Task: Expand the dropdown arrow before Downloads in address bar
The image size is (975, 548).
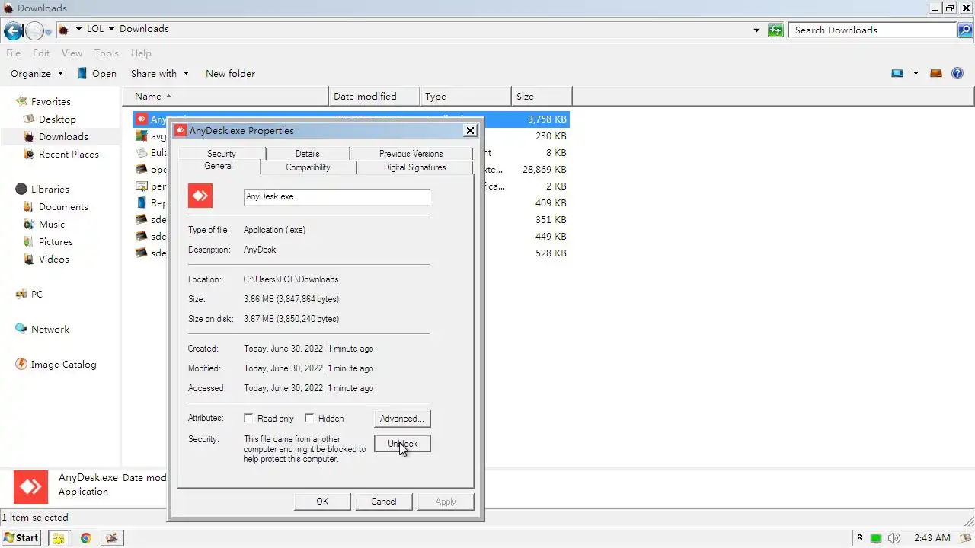Action: (x=111, y=29)
